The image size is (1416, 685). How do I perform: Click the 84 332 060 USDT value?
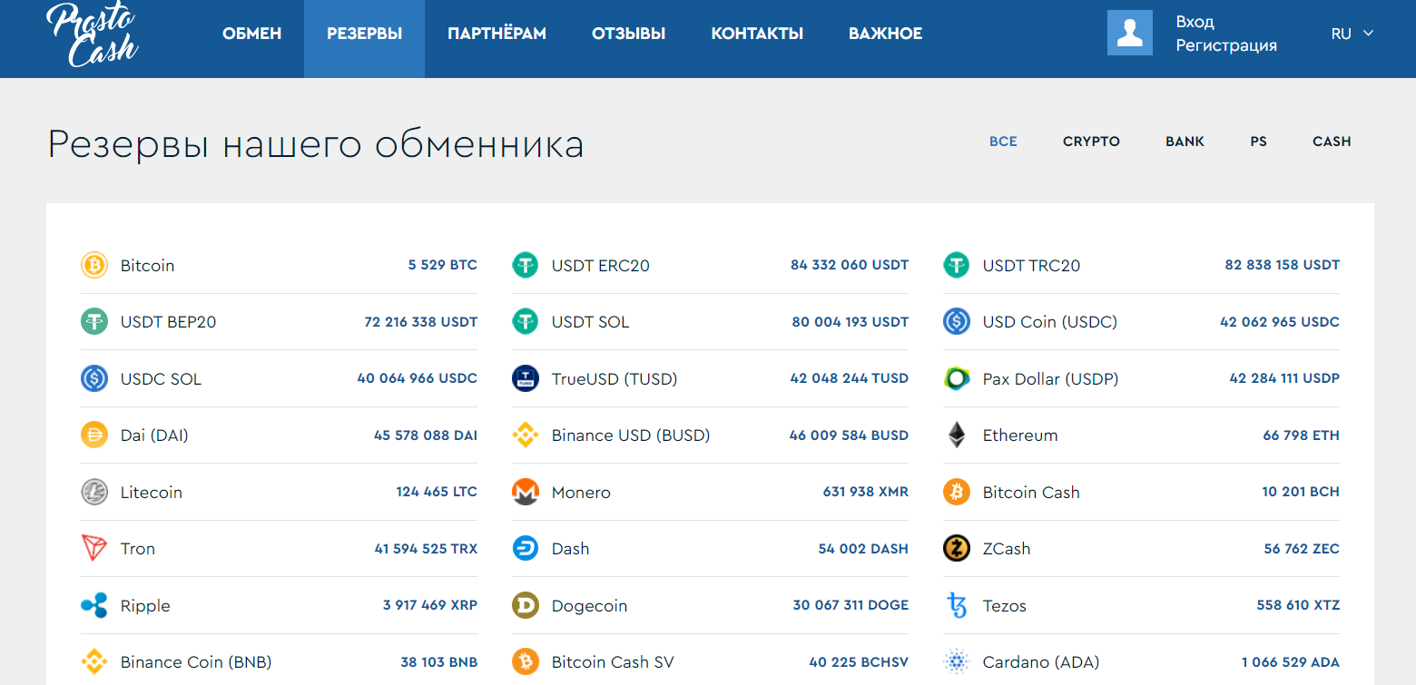coord(850,265)
